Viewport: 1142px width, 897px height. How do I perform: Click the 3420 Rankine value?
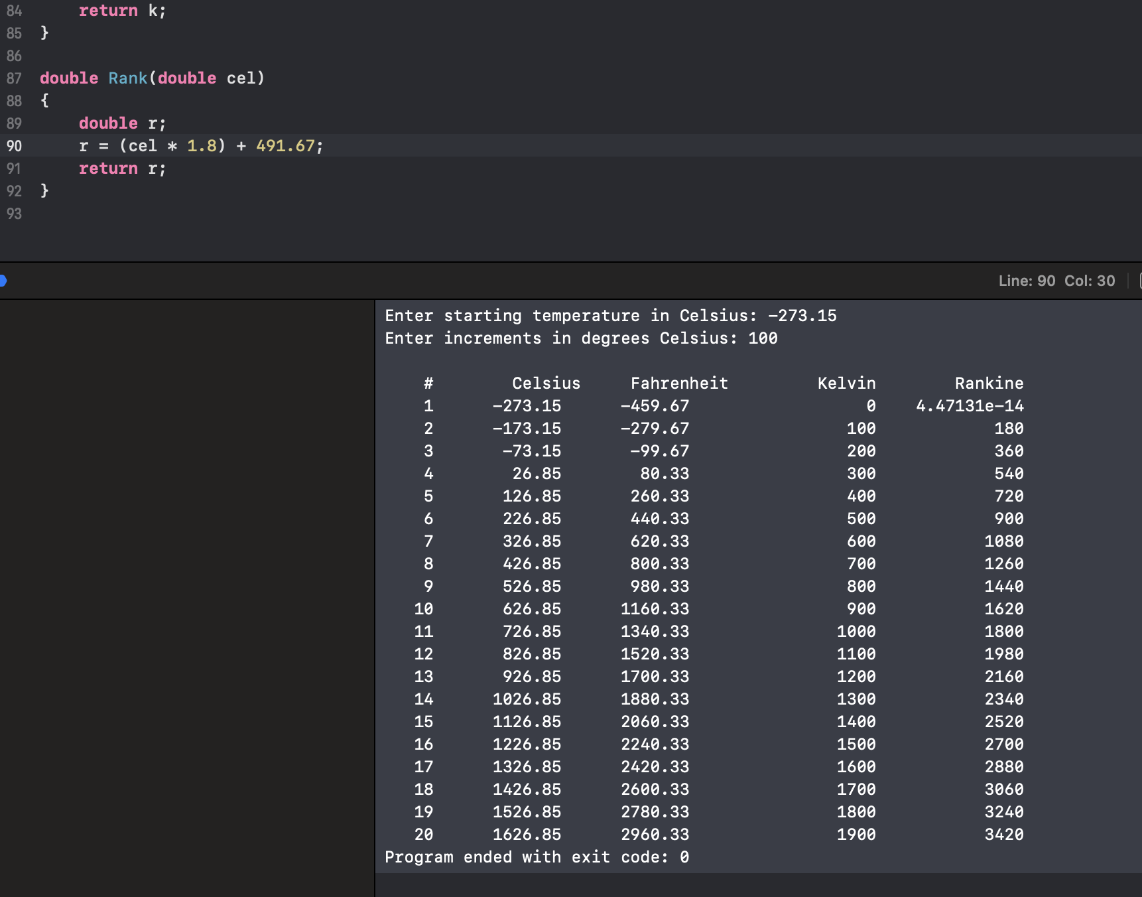pos(1004,835)
